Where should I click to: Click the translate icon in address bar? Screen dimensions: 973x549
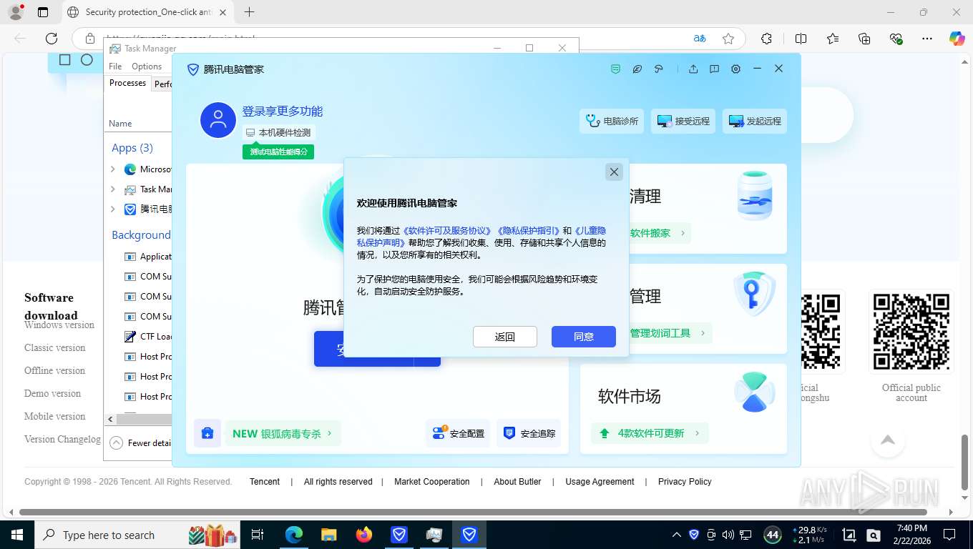coord(700,39)
